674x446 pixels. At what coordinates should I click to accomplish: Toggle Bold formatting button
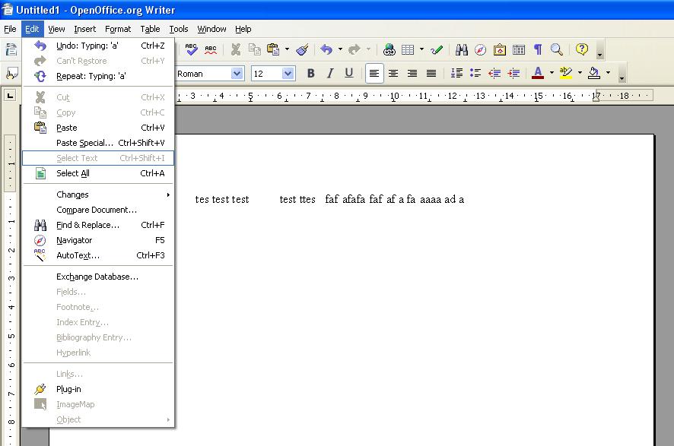coord(310,74)
